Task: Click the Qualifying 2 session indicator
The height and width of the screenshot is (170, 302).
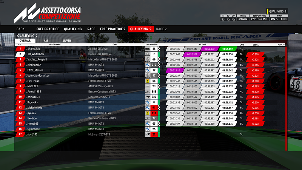Action: [277, 11]
